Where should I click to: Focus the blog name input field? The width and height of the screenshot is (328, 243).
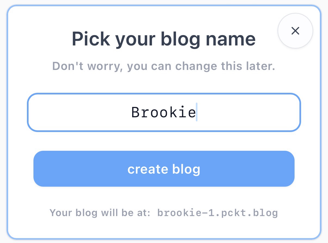tap(164, 112)
